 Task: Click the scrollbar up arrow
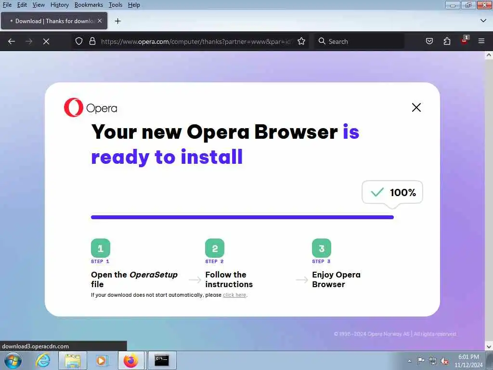point(489,55)
